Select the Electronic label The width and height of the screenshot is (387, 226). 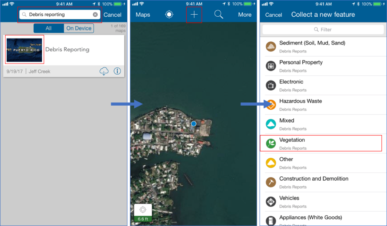point(291,82)
